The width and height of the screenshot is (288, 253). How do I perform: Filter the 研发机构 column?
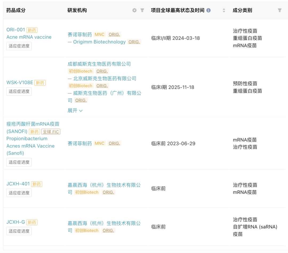pyautogui.click(x=142, y=10)
